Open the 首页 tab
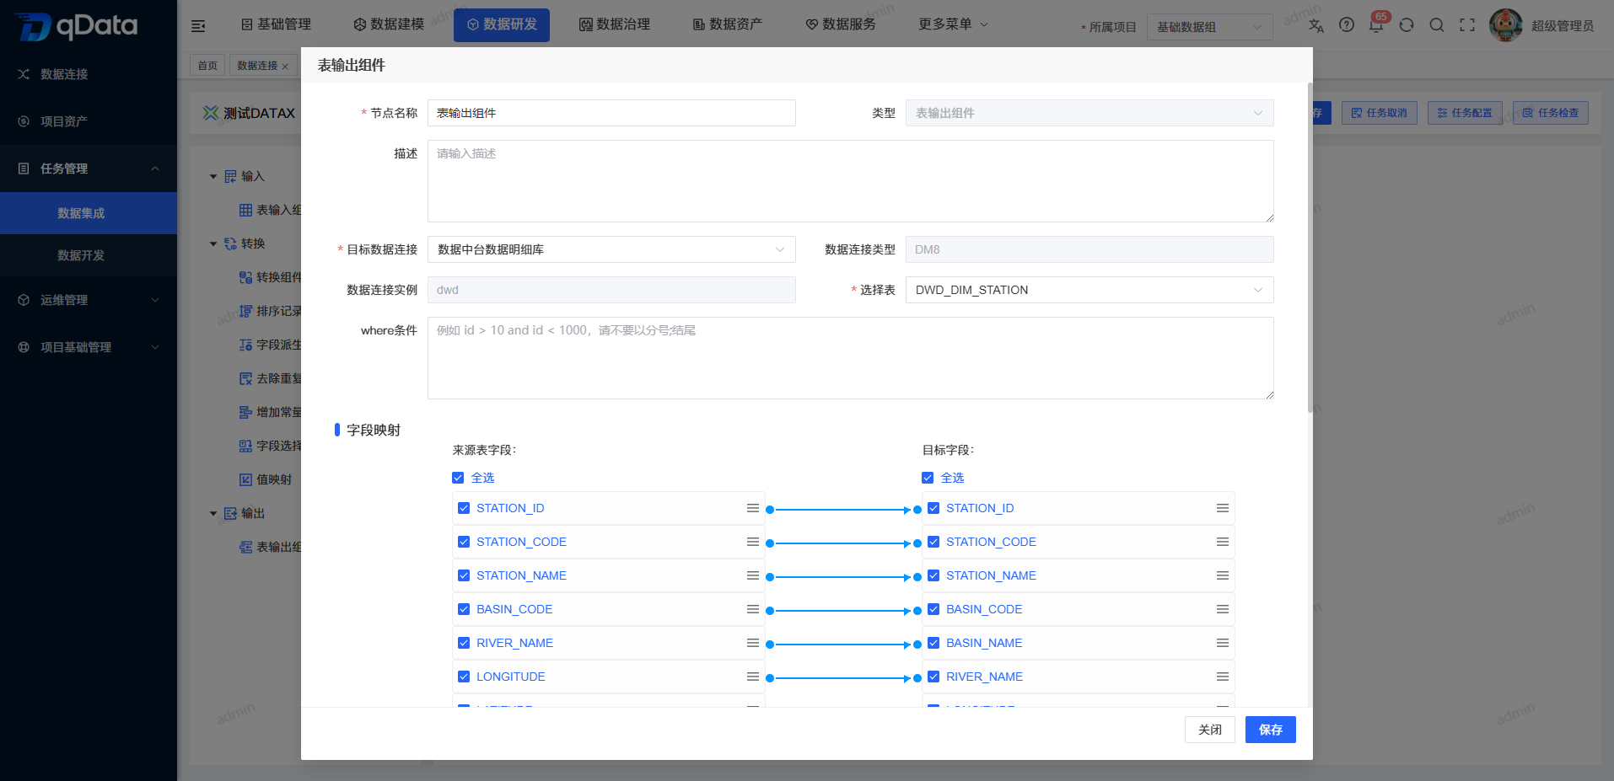Image resolution: width=1614 pixels, height=781 pixels. [207, 66]
